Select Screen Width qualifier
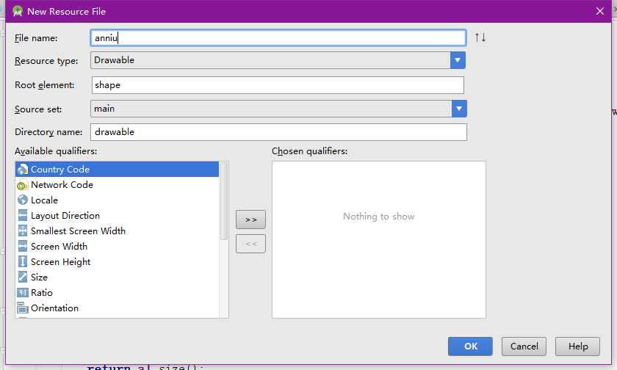 [117, 246]
